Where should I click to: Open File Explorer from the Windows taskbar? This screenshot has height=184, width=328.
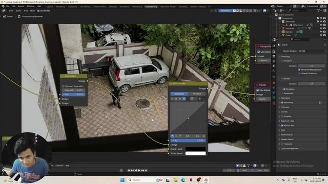175,180
